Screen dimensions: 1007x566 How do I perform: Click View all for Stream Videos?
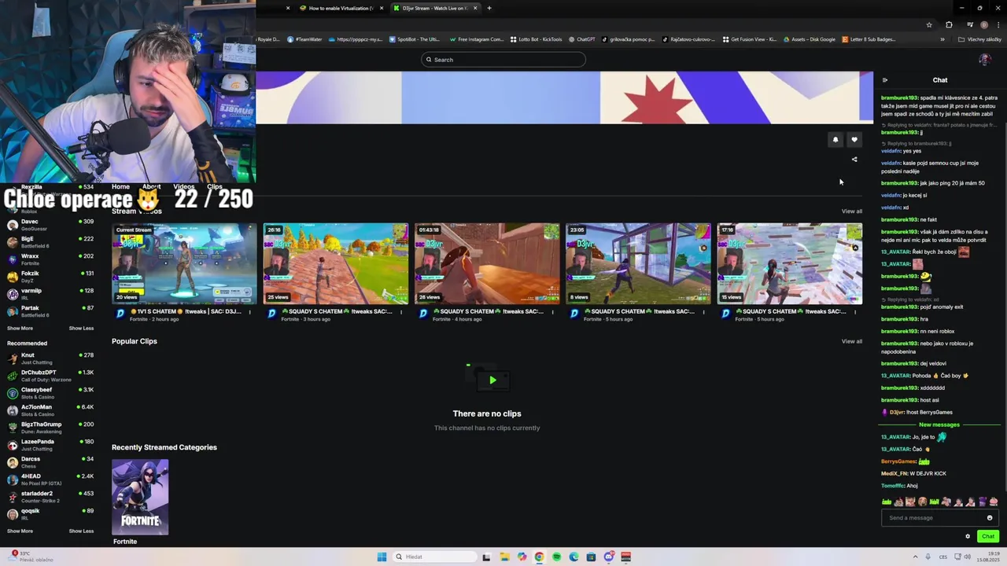pyautogui.click(x=852, y=211)
